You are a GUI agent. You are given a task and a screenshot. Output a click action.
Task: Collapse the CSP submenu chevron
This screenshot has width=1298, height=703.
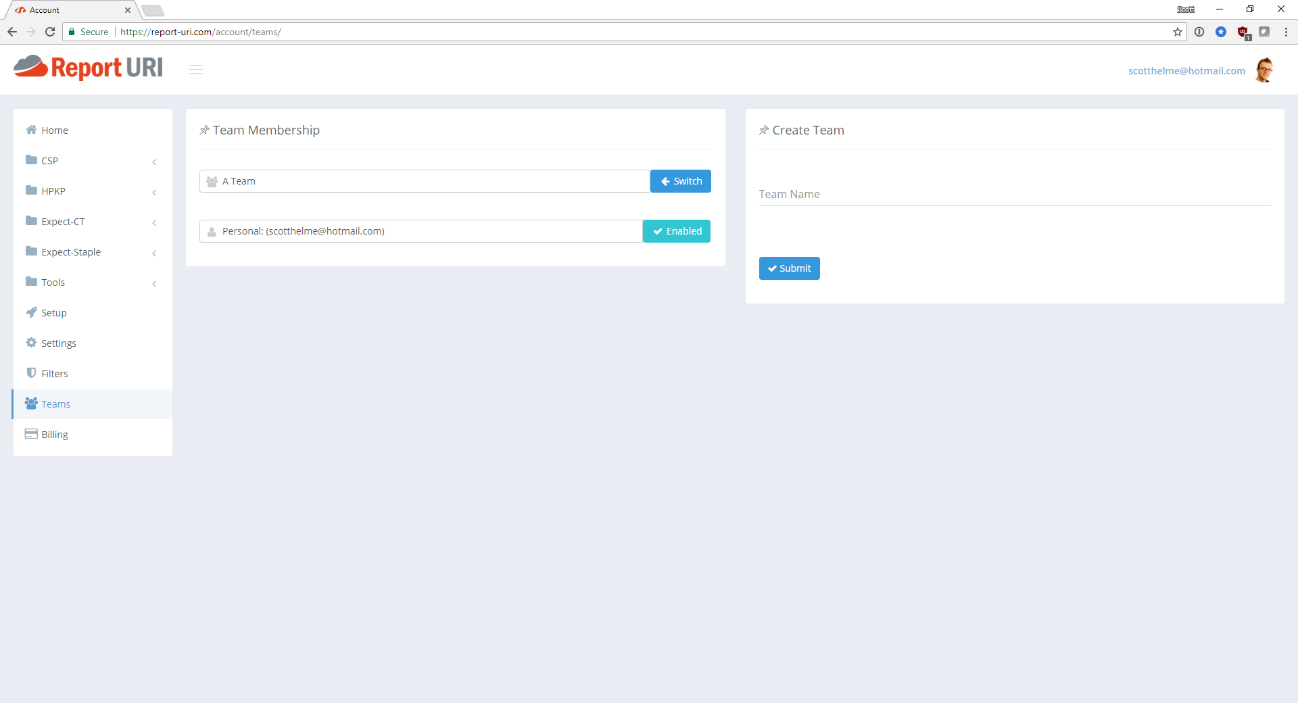pos(155,162)
